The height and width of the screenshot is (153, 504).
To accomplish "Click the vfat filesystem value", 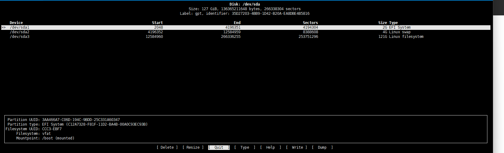I will click(x=46, y=134).
